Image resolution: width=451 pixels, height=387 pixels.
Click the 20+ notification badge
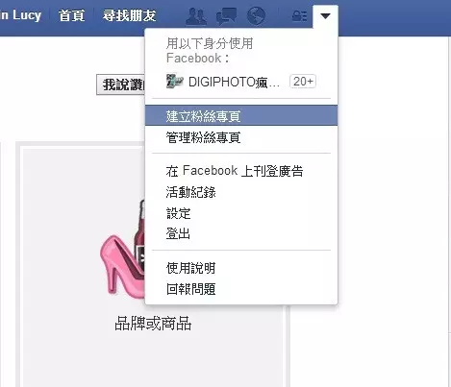pyautogui.click(x=303, y=82)
